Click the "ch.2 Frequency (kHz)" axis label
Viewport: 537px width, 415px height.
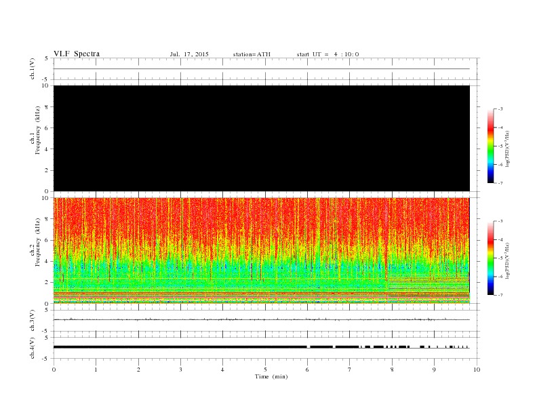click(35, 242)
